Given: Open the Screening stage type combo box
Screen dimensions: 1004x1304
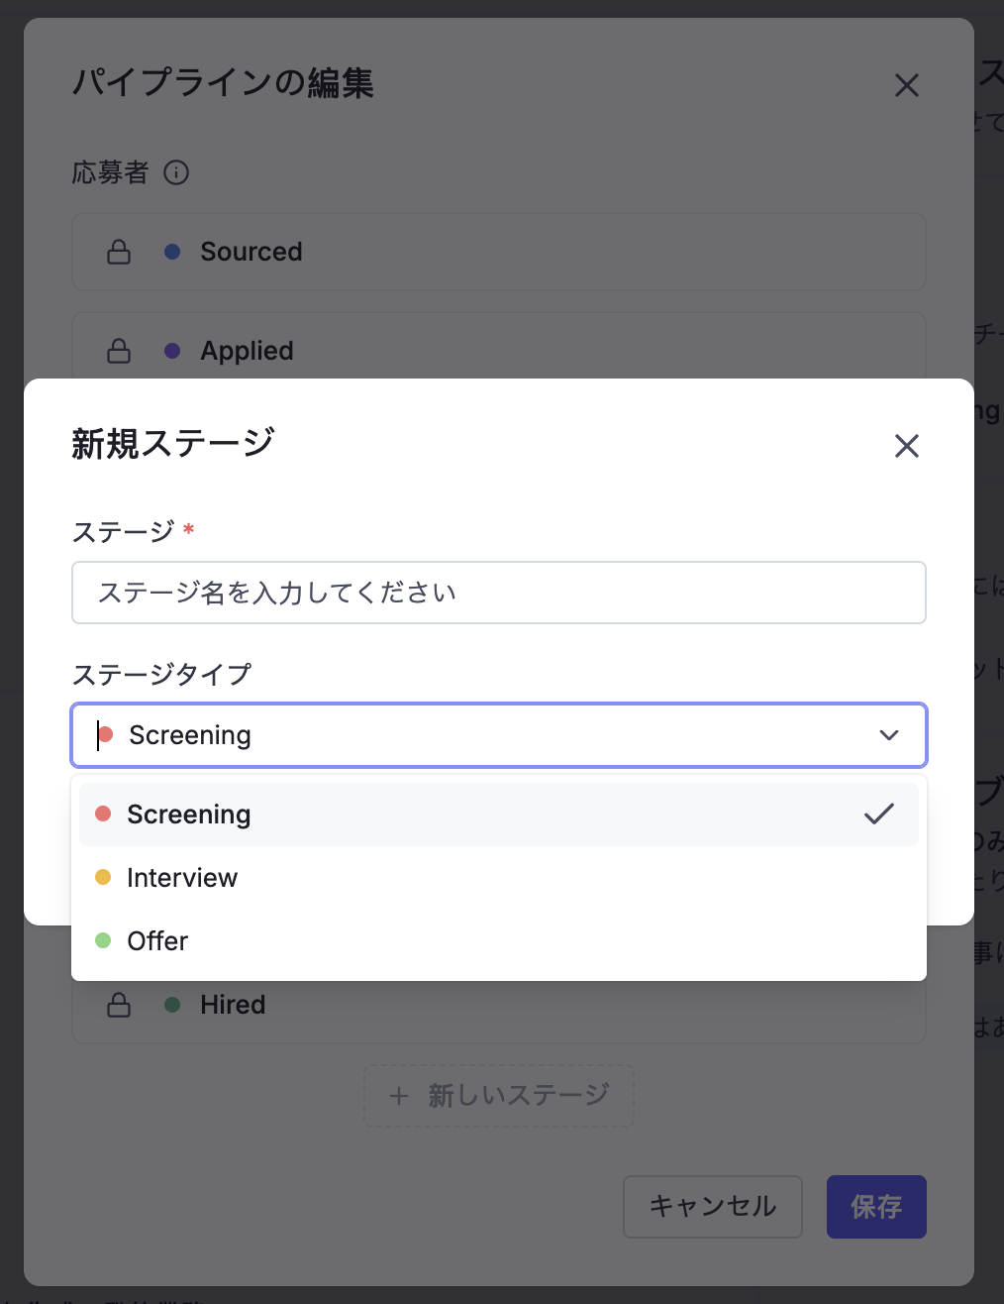Looking at the screenshot, I should (499, 735).
